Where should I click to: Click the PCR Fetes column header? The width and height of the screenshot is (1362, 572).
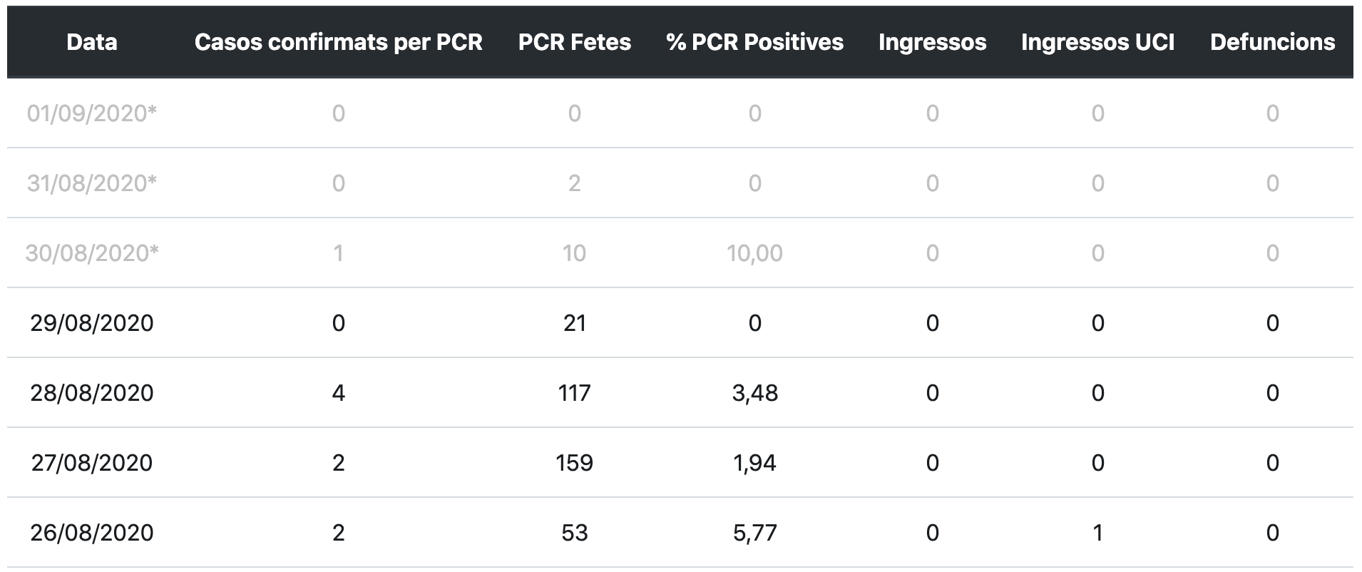[574, 42]
